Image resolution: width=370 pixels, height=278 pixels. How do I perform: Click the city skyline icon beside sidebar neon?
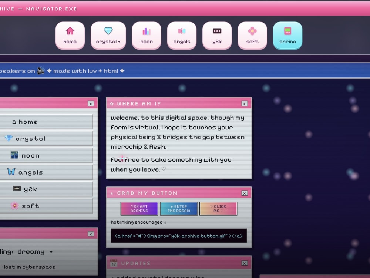15,155
